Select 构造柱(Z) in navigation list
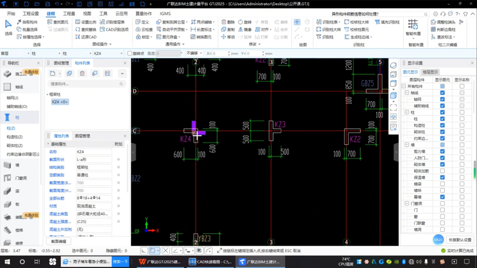The image size is (477, 268). tap(14, 137)
